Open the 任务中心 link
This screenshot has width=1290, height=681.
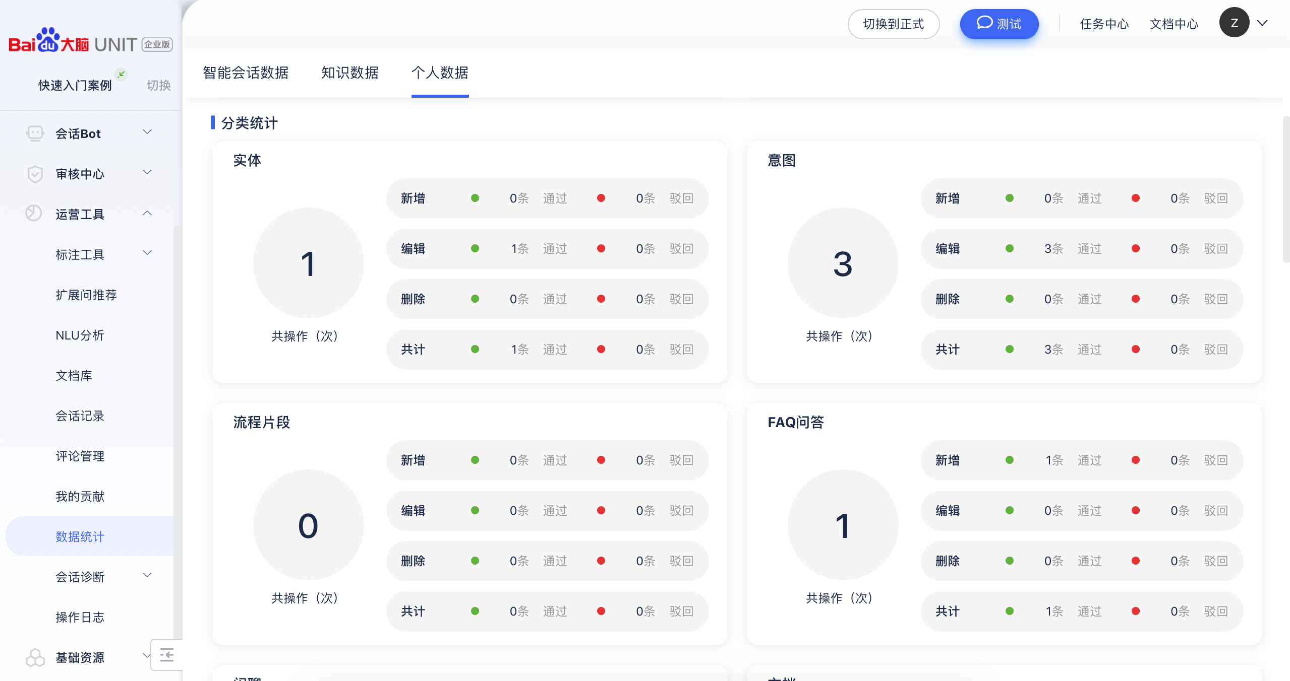click(x=1104, y=24)
